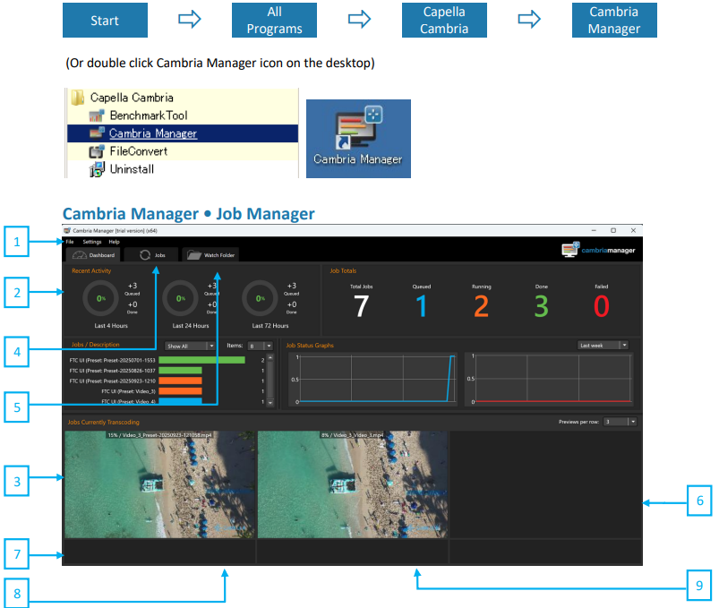719x608 pixels.
Task: Click the Start step button
Action: click(x=105, y=21)
